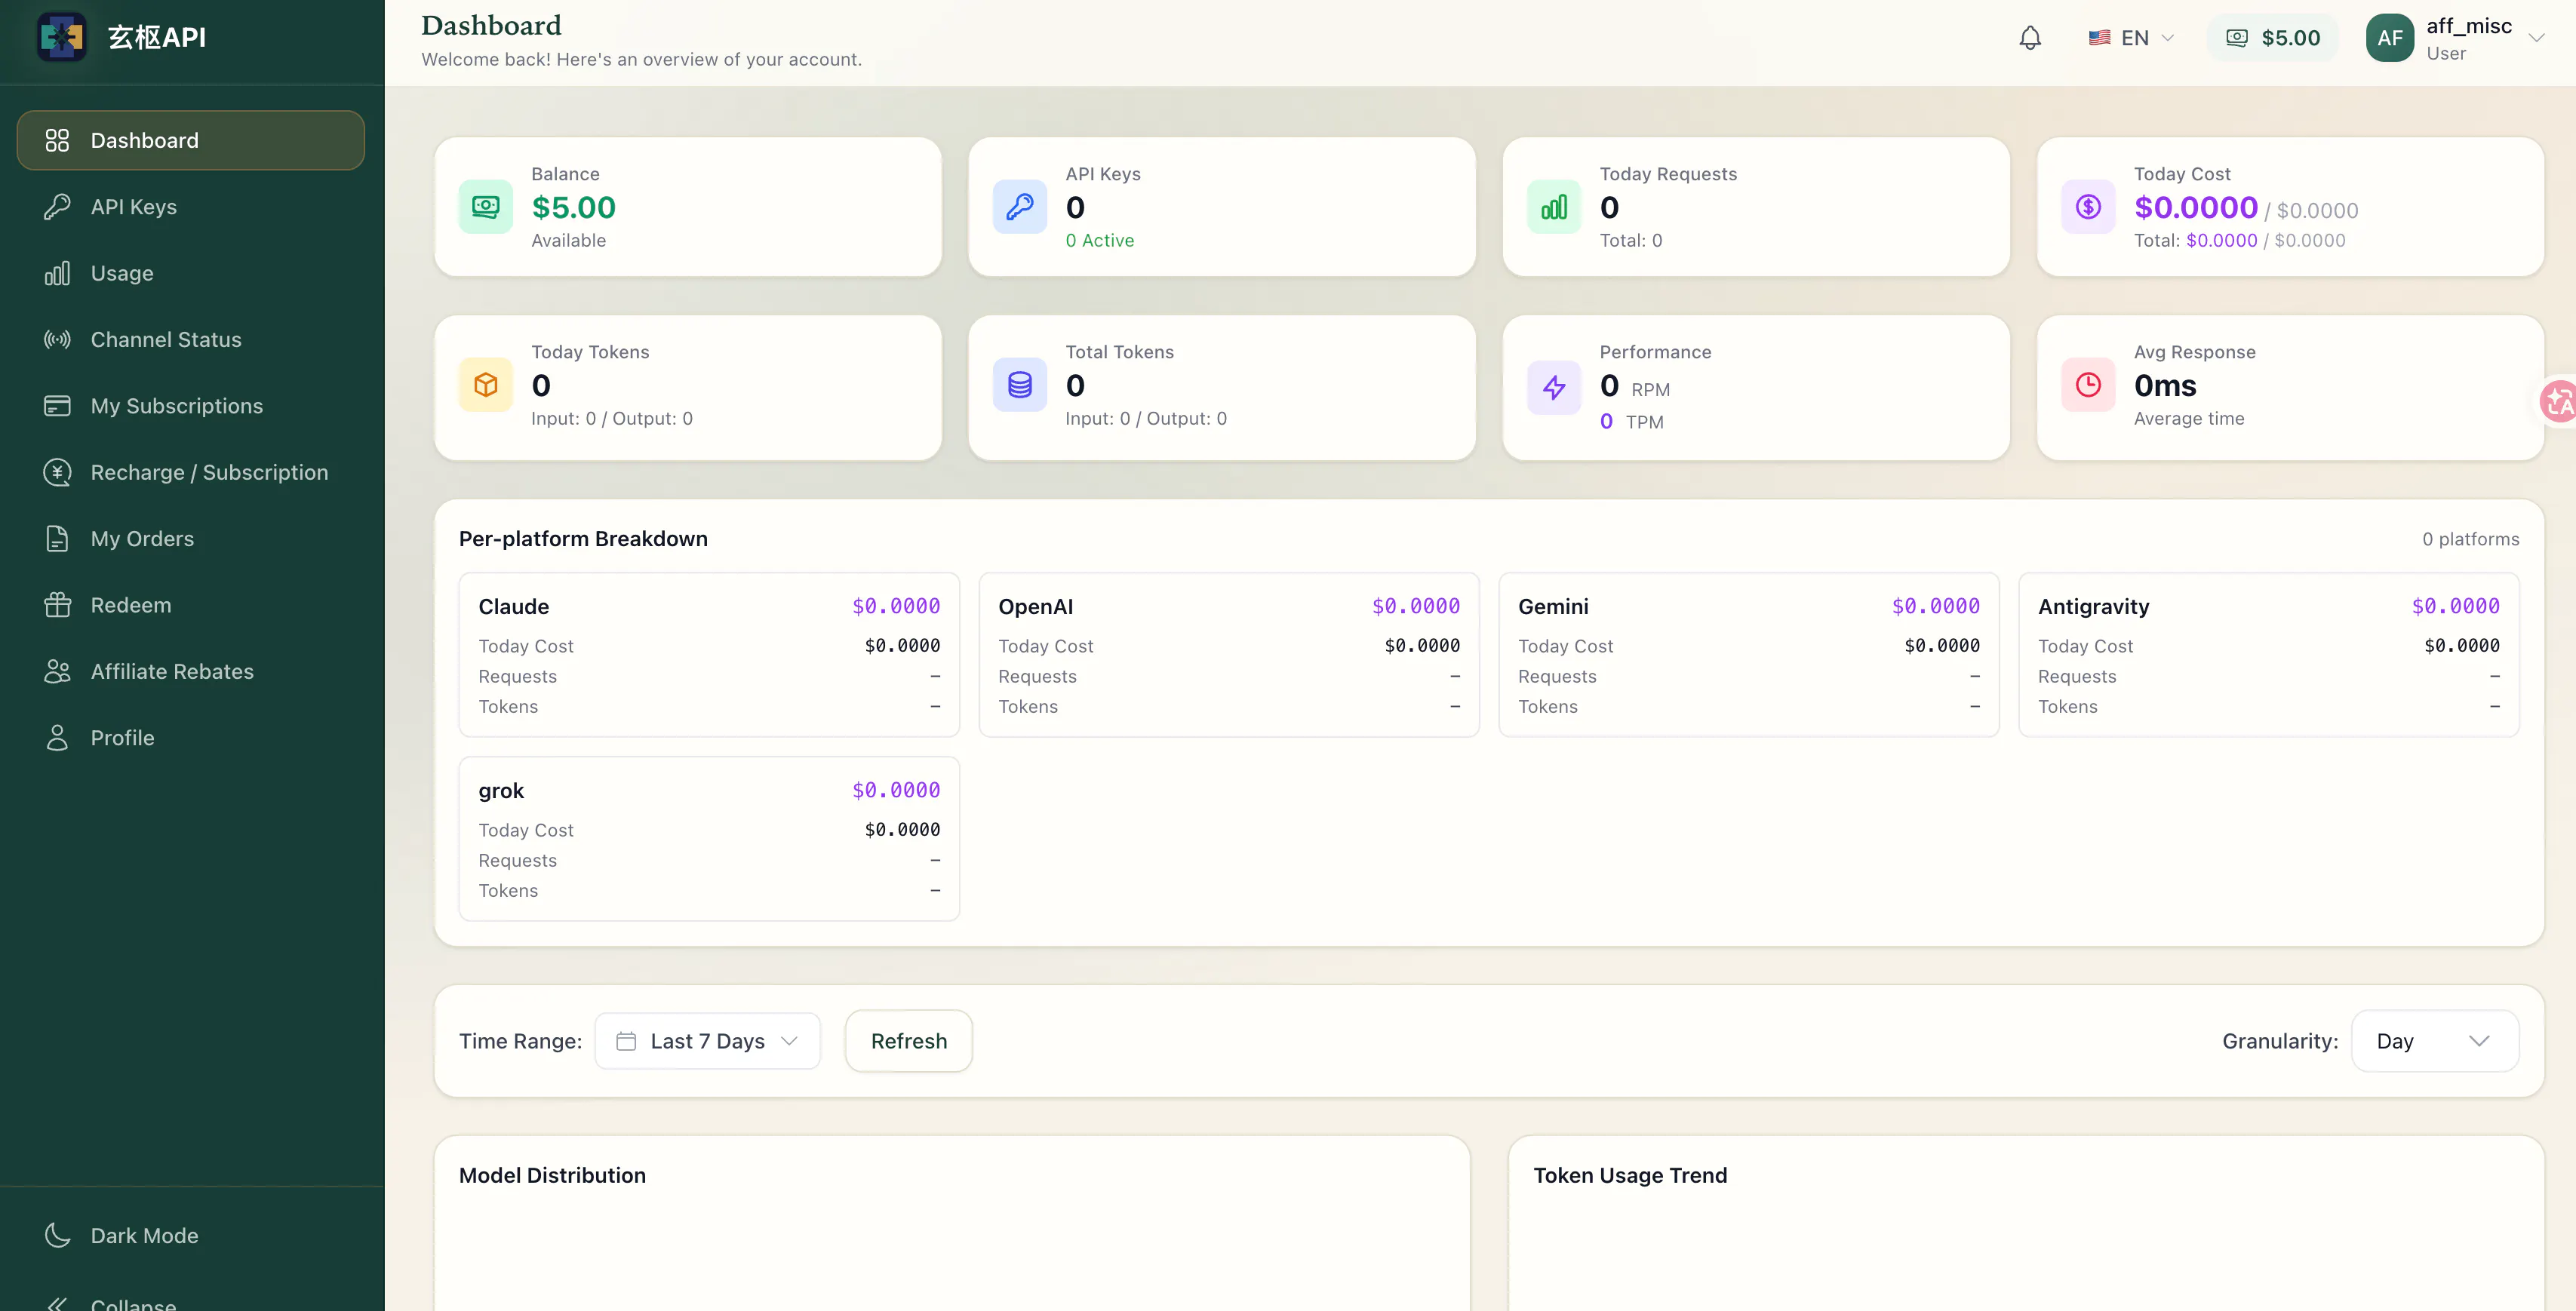Click the floating translate icon at right edge
This screenshot has height=1311, width=2576.
(x=2558, y=402)
